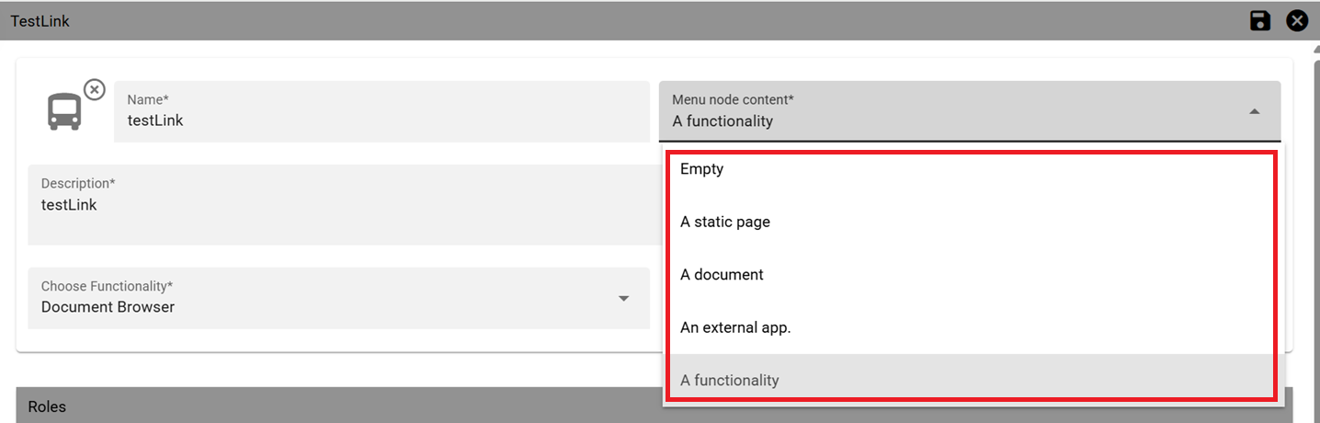Viewport: 1320px width, 423px height.
Task: Click the bus icon image
Action: [64, 111]
